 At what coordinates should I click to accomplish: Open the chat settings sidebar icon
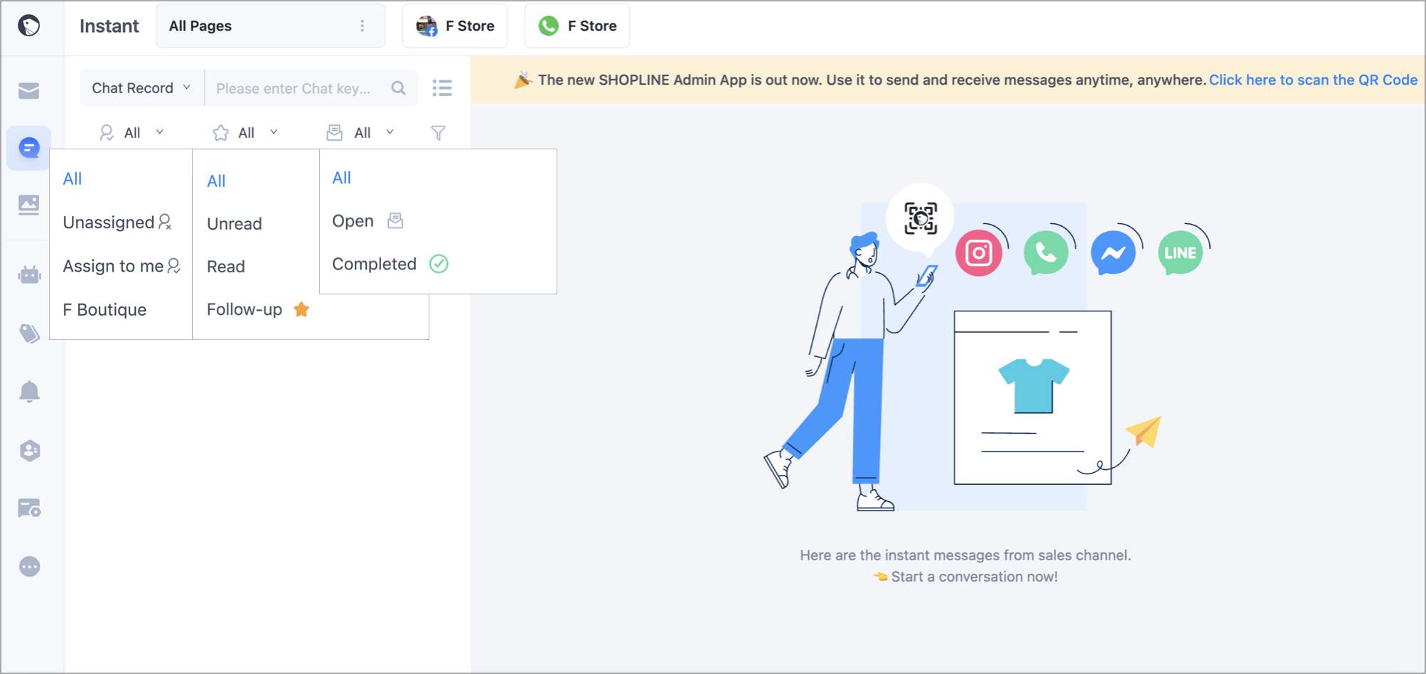click(x=29, y=508)
